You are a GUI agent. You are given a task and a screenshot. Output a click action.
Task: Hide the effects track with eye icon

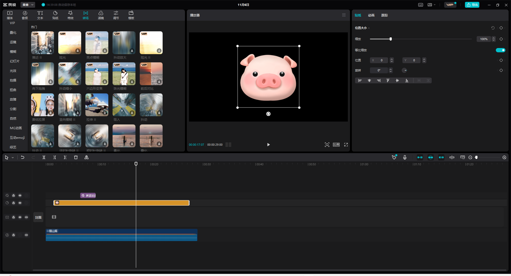point(20,196)
